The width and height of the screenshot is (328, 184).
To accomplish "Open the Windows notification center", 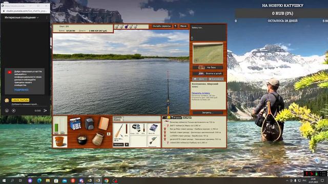I will coord(322,180).
